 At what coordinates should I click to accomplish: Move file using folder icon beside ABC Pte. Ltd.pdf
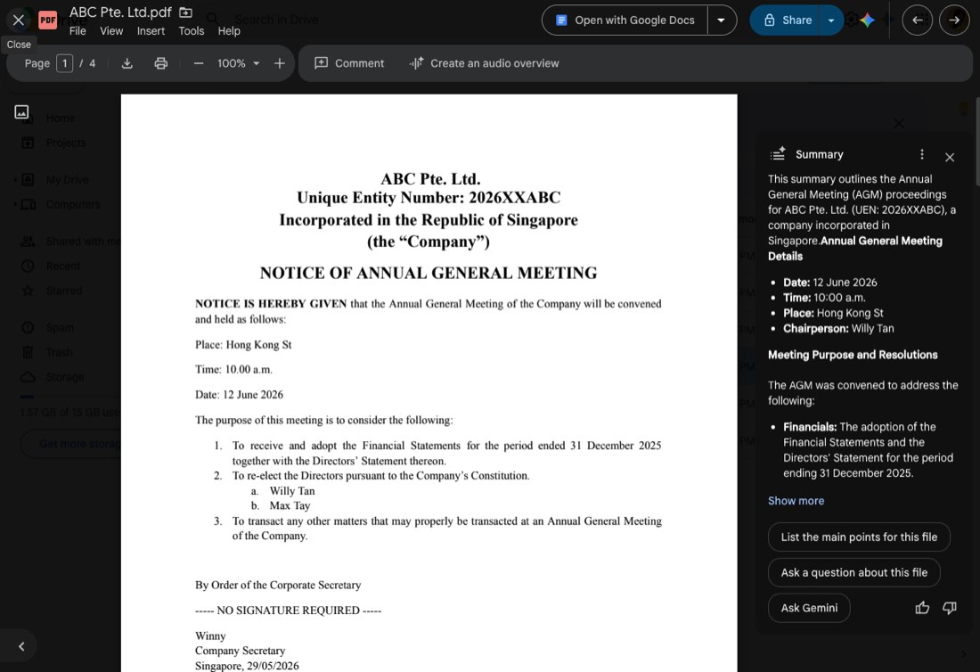pos(185,12)
